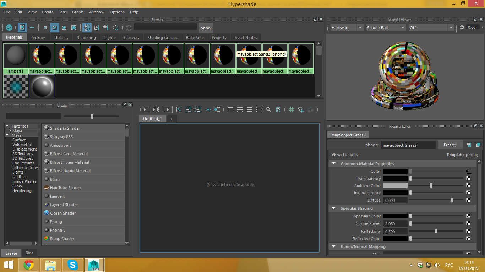The height and width of the screenshot is (272, 485).
Task: Open the Create menu
Action: (48, 12)
